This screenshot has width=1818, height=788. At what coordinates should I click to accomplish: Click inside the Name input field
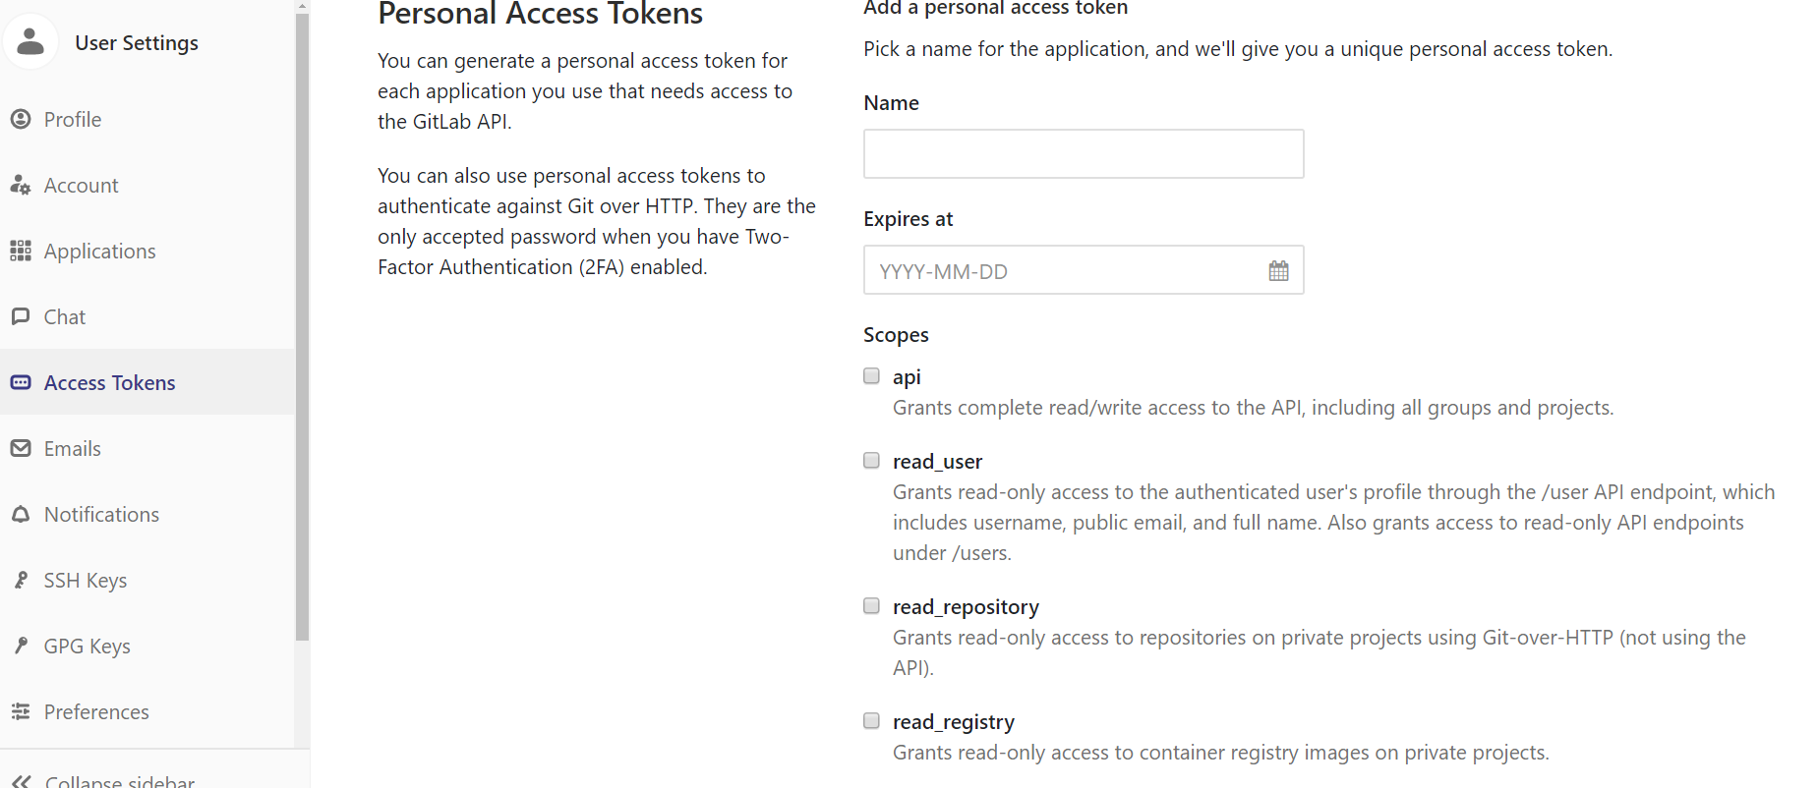tap(1083, 153)
